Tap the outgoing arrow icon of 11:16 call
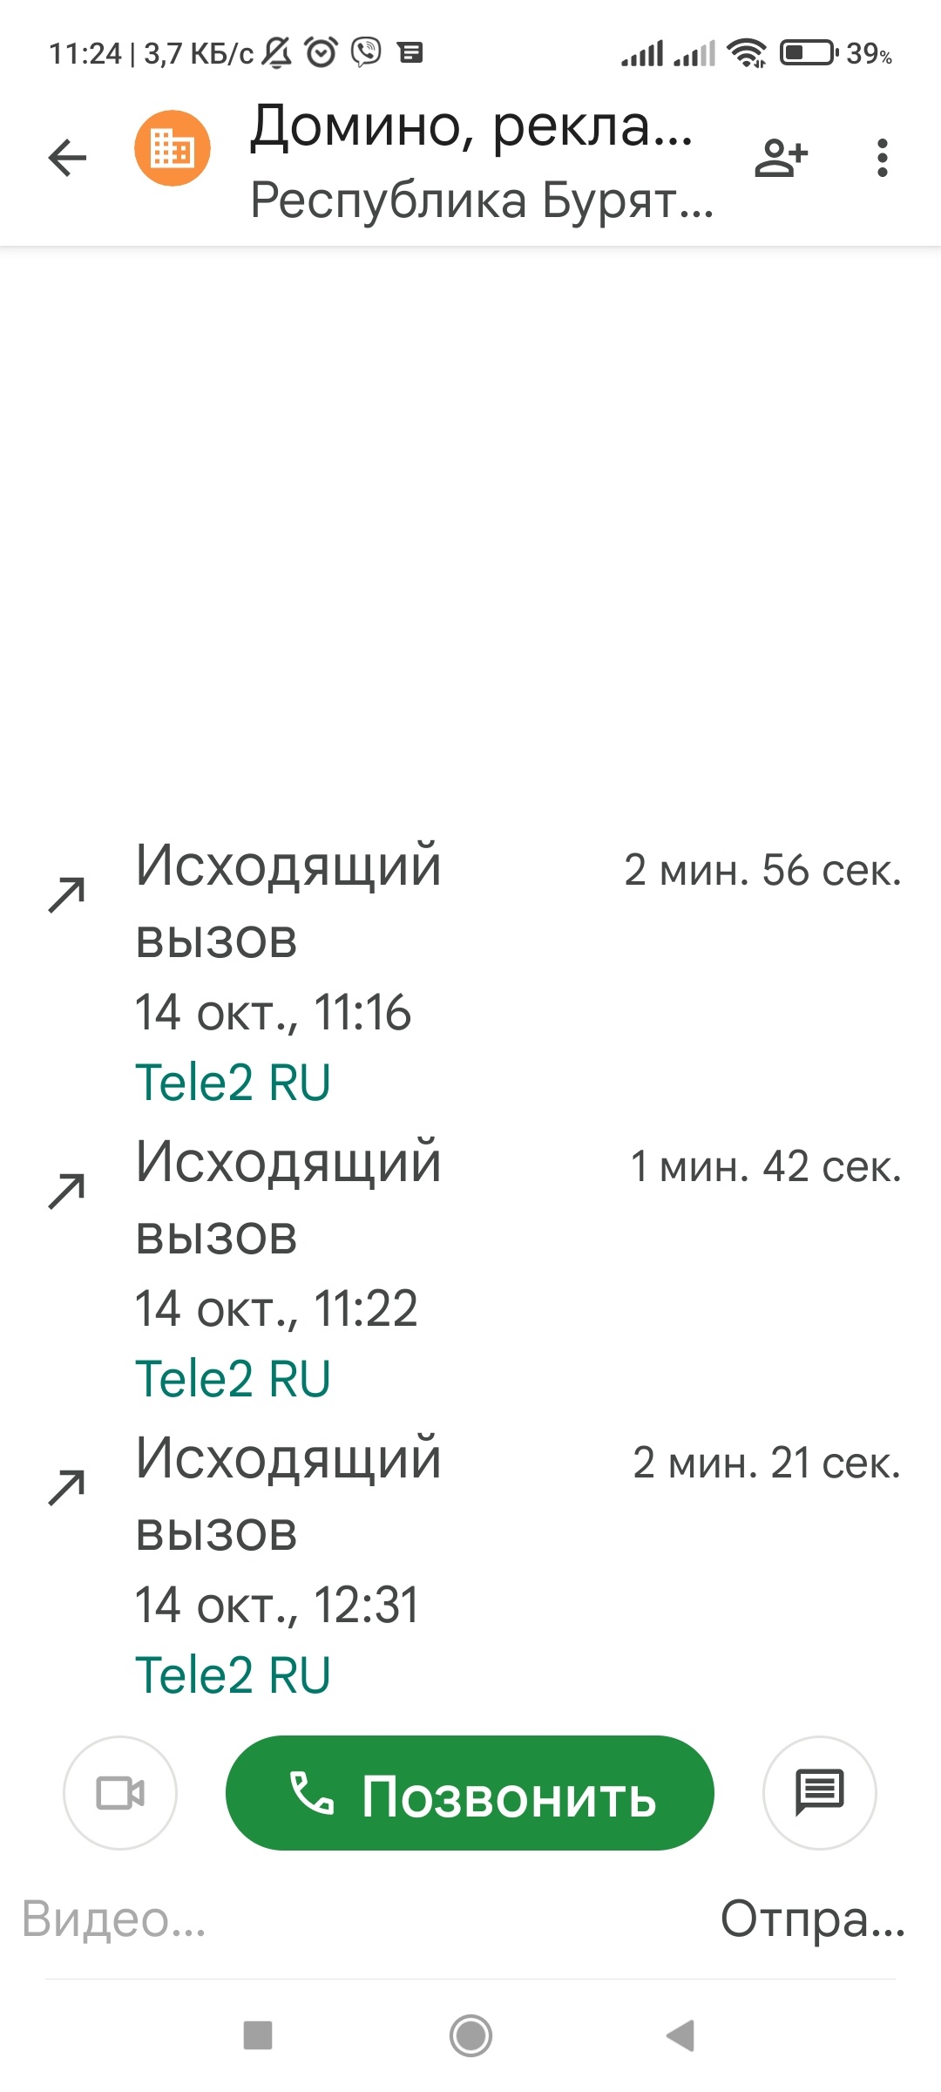941x2092 pixels. click(67, 894)
